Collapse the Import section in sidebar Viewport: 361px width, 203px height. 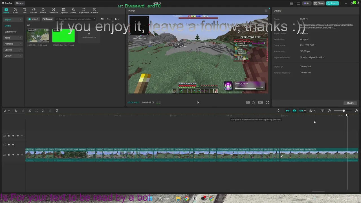point(20,20)
